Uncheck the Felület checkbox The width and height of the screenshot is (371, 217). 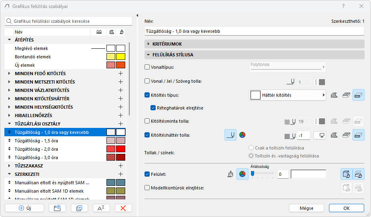click(x=147, y=174)
